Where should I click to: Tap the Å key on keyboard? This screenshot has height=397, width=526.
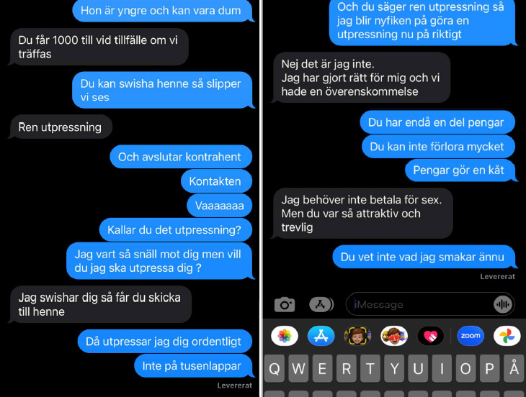point(514,369)
